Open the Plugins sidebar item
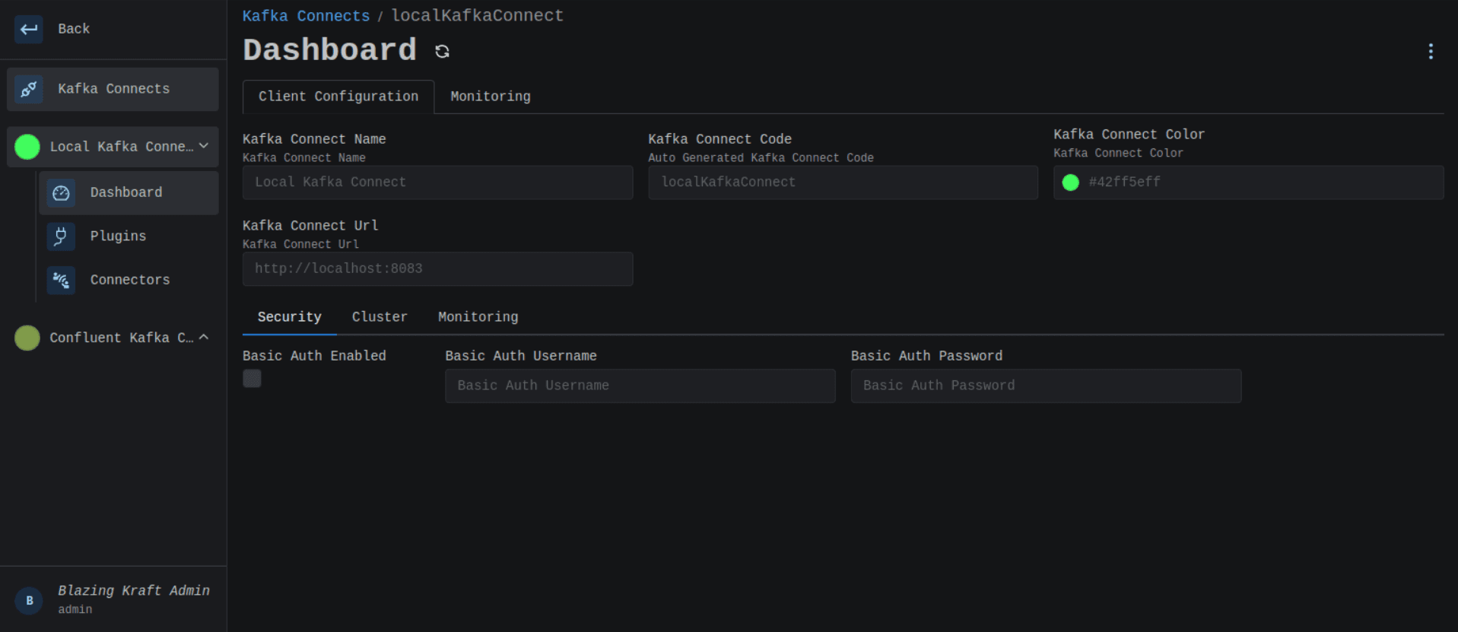Screen dimensions: 1458x632 click(x=129, y=237)
